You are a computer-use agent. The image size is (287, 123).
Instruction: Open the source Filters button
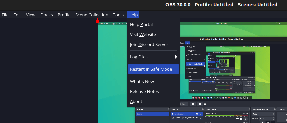coord(184,104)
